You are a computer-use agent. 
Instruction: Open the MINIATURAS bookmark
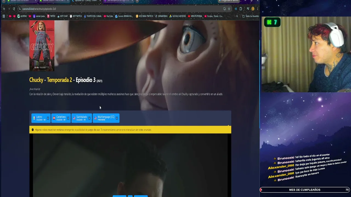click(161, 16)
